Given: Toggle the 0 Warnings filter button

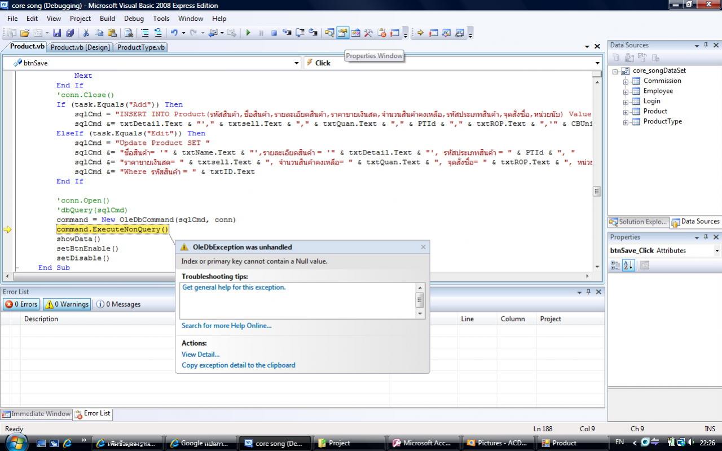Looking at the screenshot, I should [x=67, y=304].
